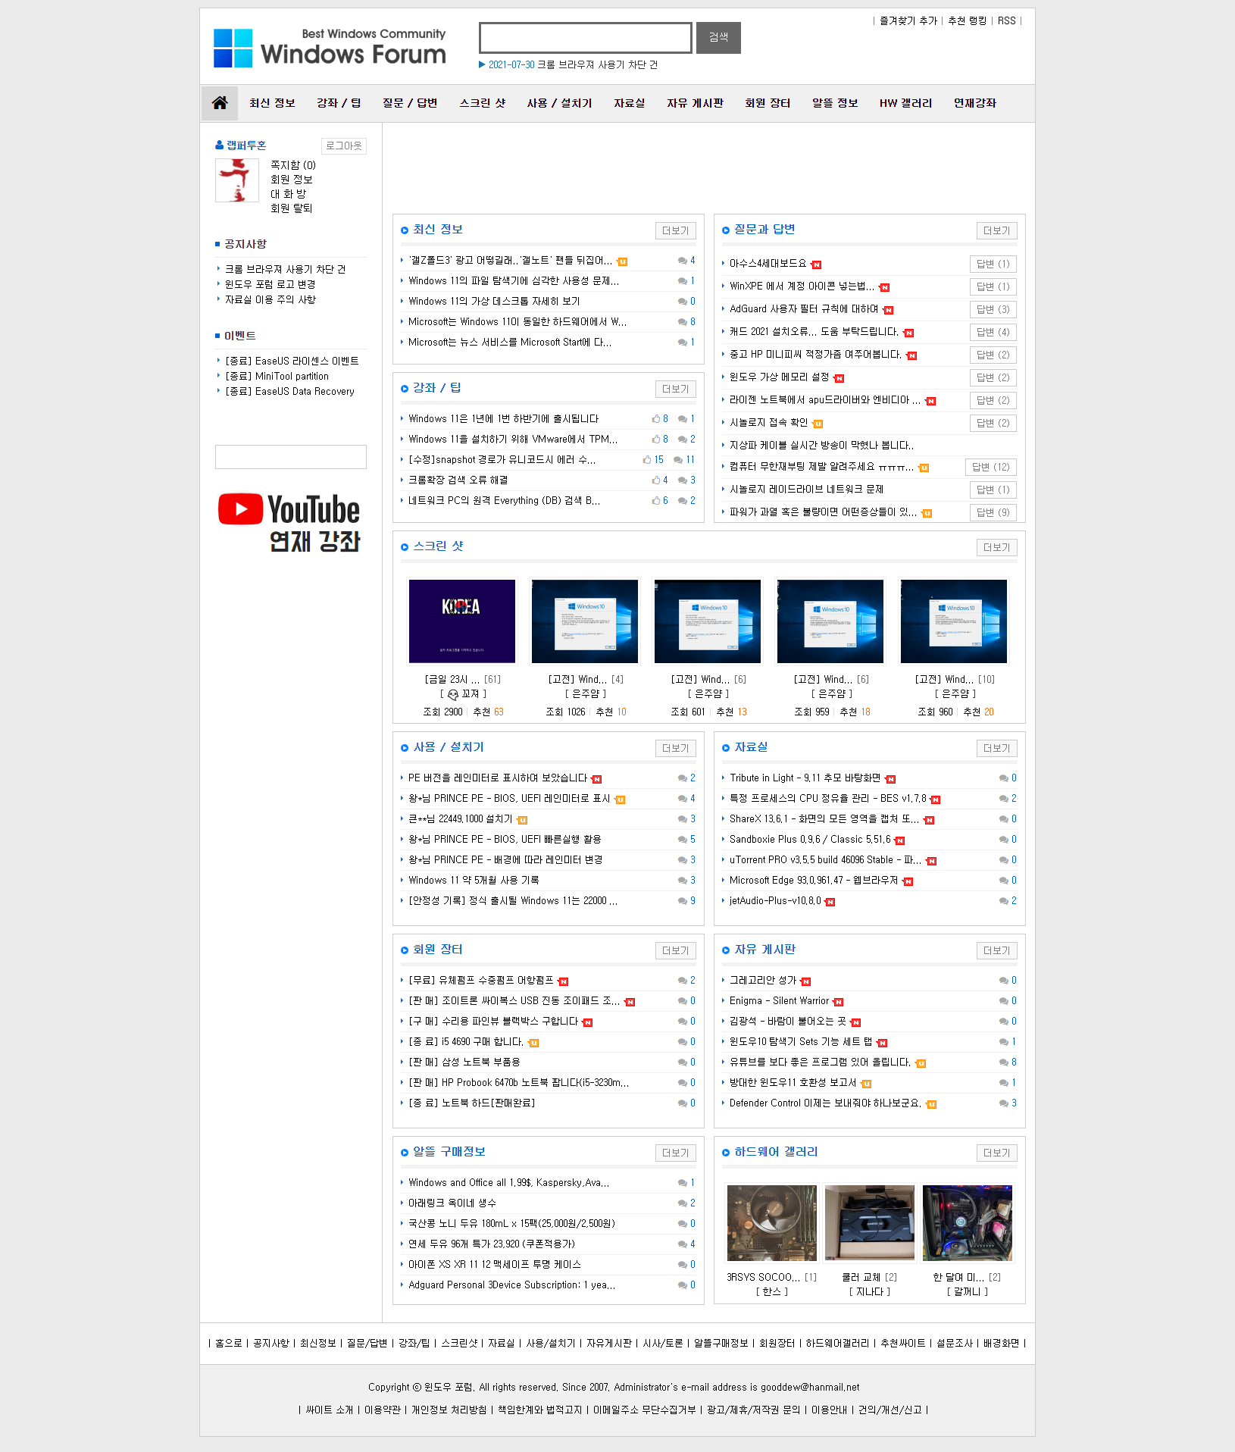1235x1452 pixels.
Task: Click the user avatar image in sidebar
Action: [237, 180]
